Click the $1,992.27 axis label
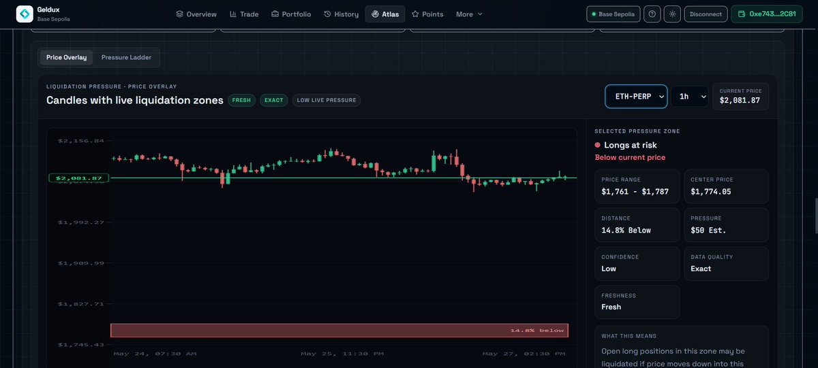Viewport: 818px width, 368px height. coord(80,222)
